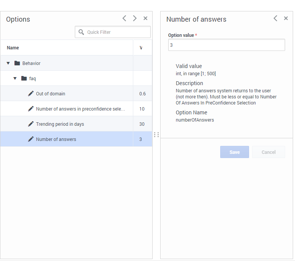Click pencil icon for Number of answers in preconfidence
The height and width of the screenshot is (261, 295).
tap(31, 109)
